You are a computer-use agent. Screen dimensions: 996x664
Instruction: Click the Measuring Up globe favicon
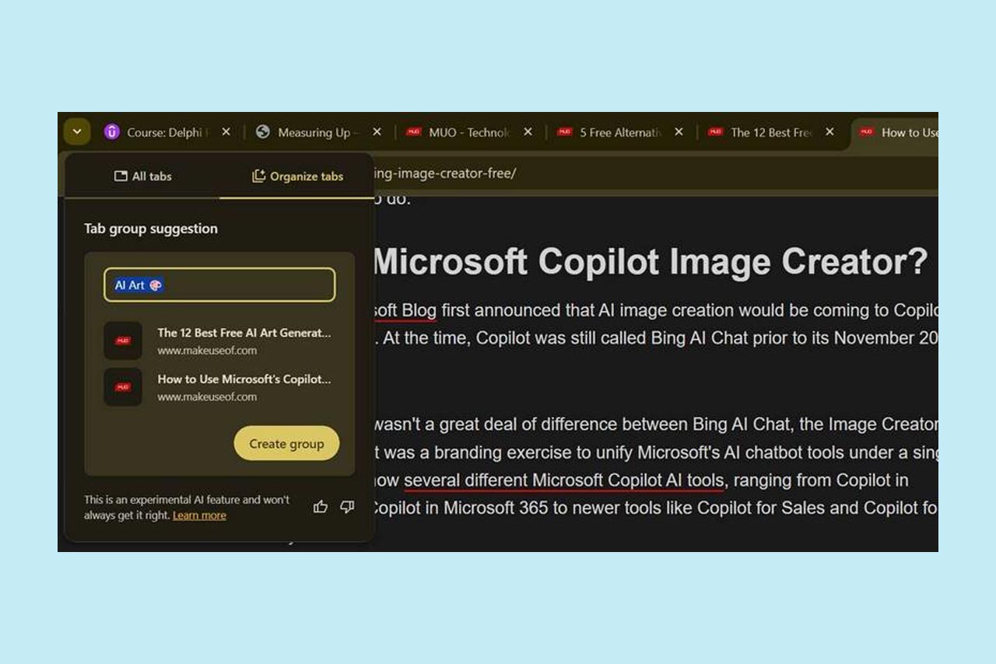pos(263,132)
